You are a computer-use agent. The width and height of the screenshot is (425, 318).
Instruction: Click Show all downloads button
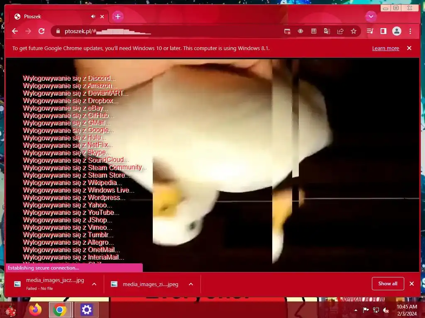click(x=388, y=284)
